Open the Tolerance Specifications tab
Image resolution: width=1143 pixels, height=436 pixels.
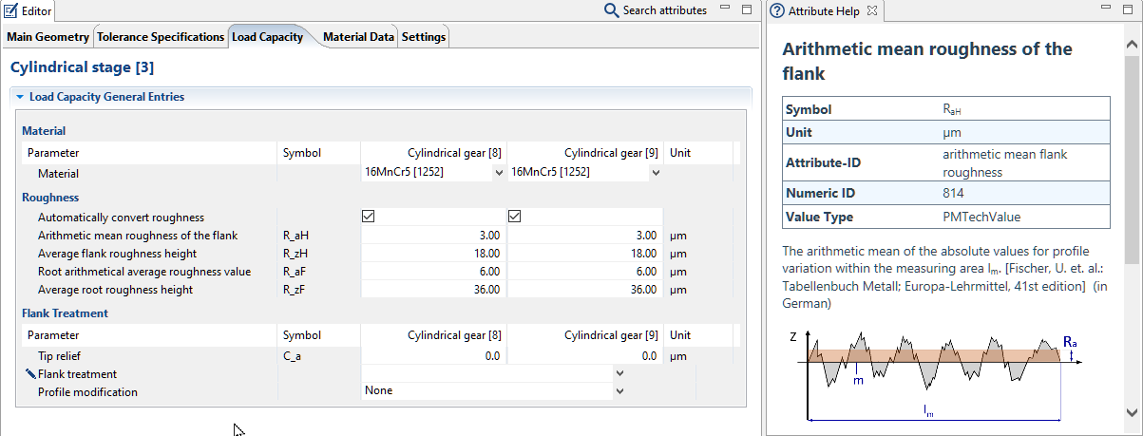[x=161, y=37]
